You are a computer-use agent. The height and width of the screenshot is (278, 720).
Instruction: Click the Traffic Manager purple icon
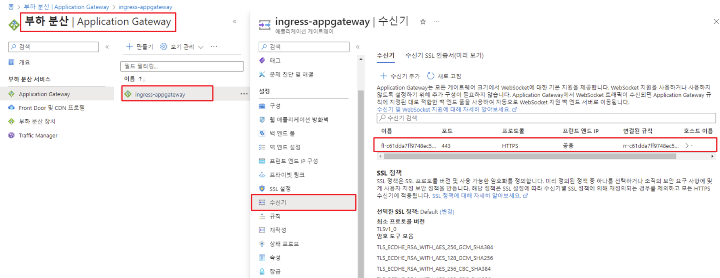(11, 135)
